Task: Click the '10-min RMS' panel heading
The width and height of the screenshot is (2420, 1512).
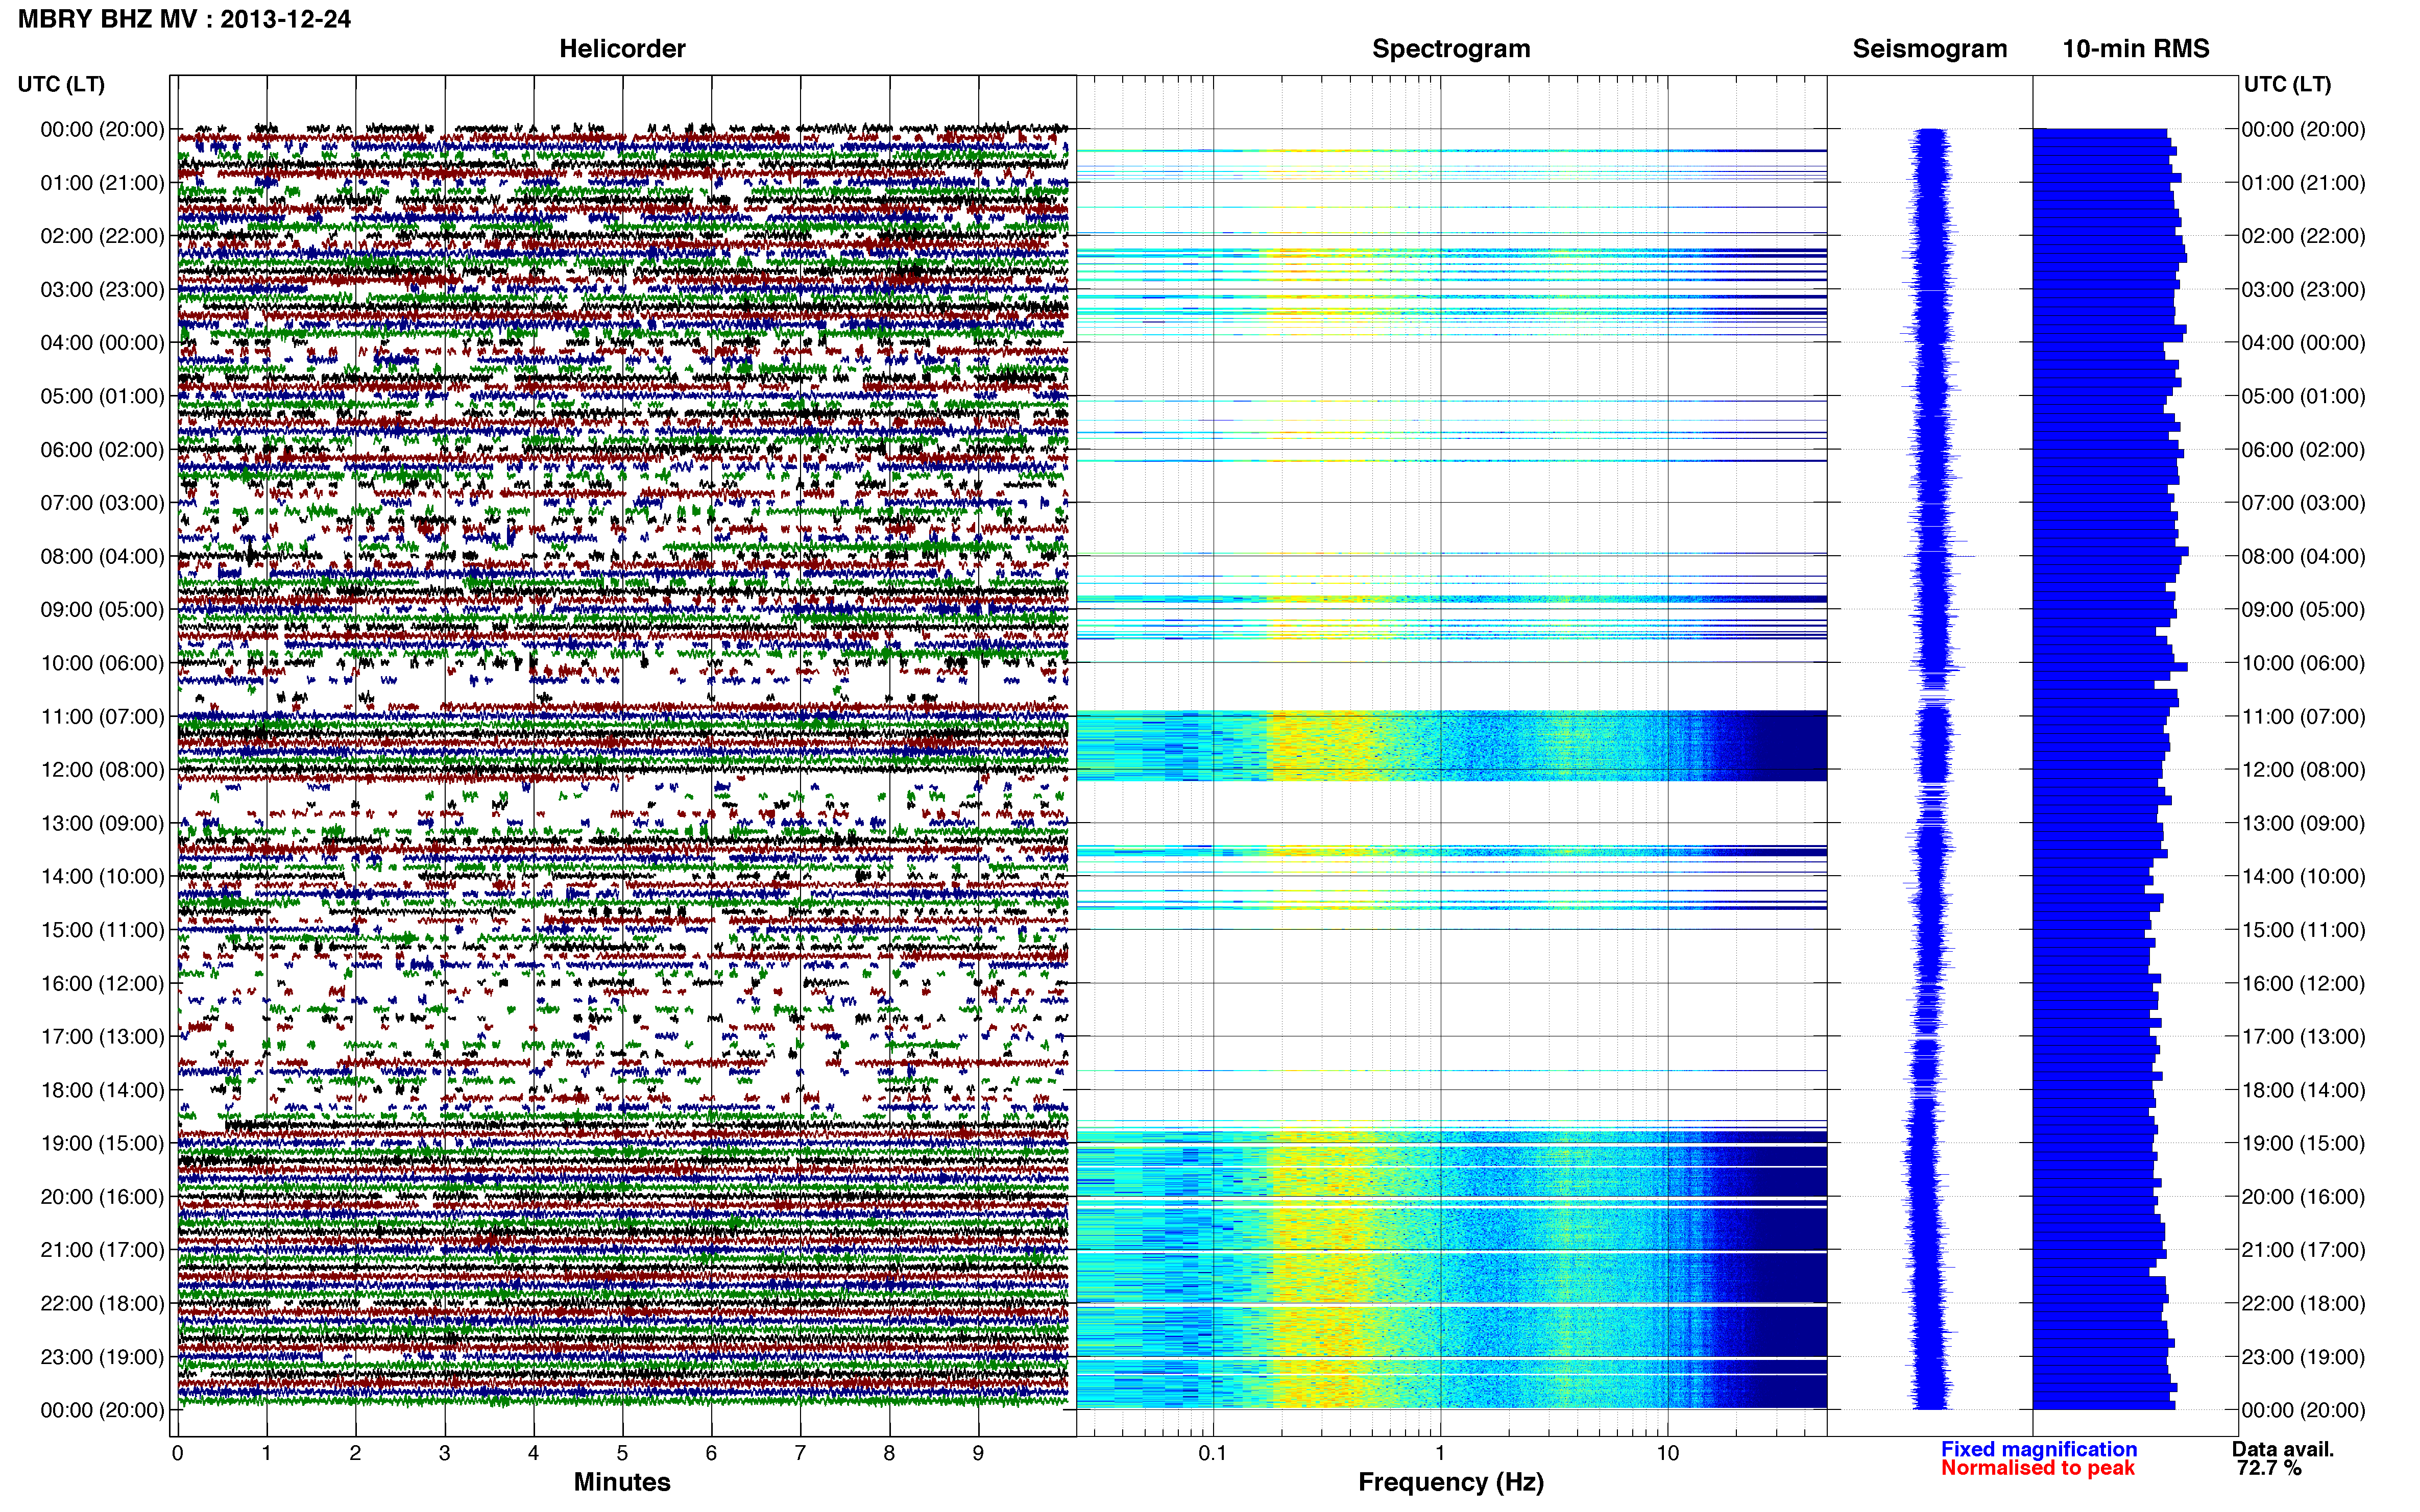Action: tap(2136, 48)
